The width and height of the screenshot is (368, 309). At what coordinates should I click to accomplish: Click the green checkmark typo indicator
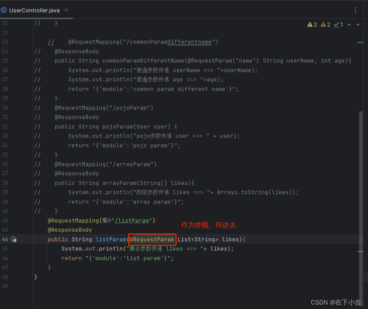click(x=338, y=25)
